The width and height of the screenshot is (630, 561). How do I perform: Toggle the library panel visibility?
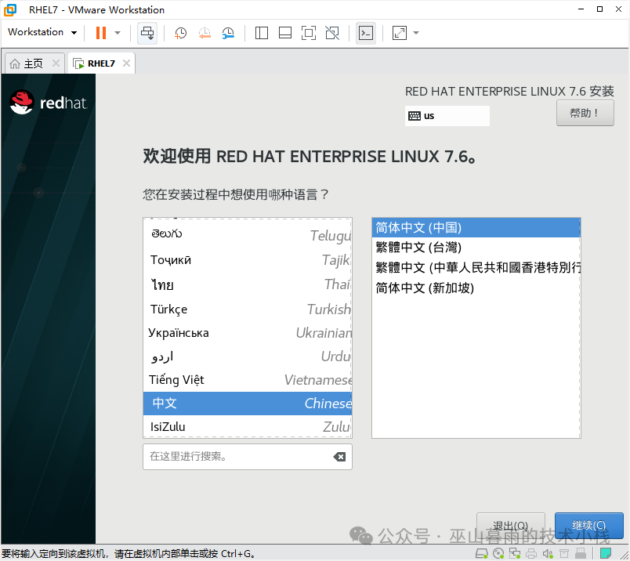(261, 33)
